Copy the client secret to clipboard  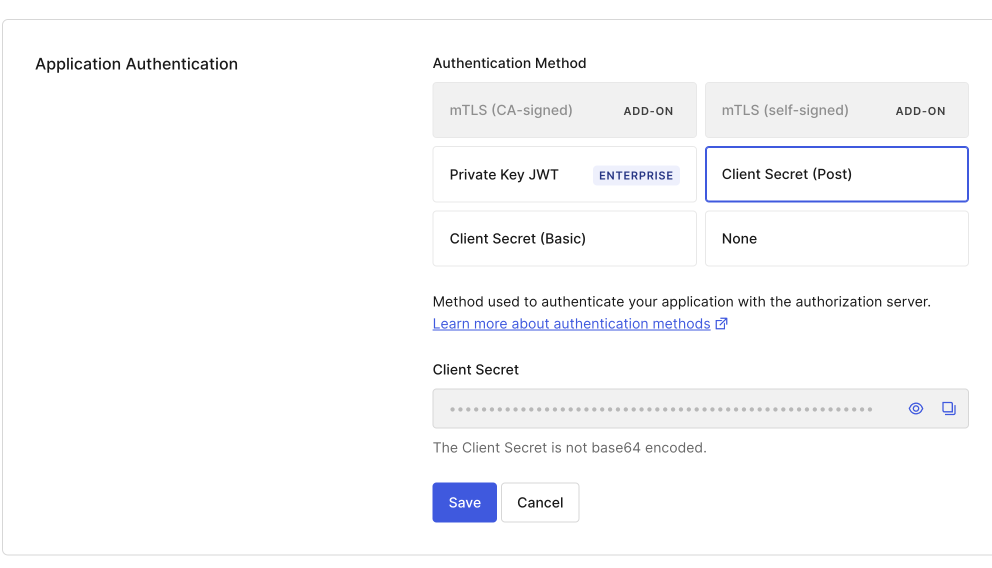coord(948,408)
